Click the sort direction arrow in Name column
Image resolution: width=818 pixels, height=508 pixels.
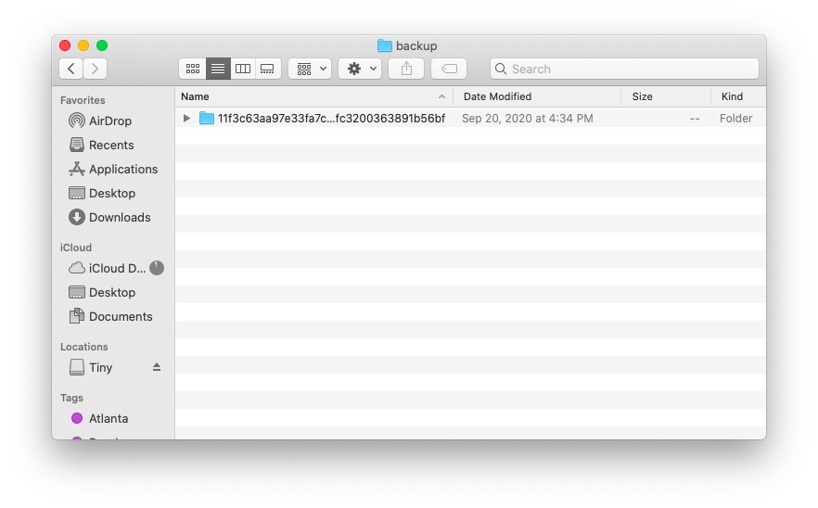[441, 96]
